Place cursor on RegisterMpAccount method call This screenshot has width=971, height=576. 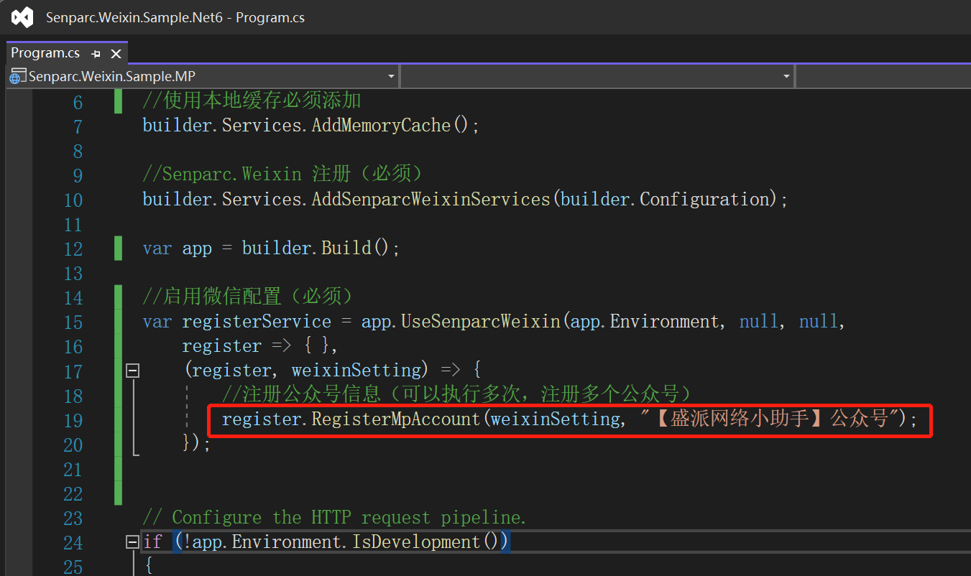point(395,419)
